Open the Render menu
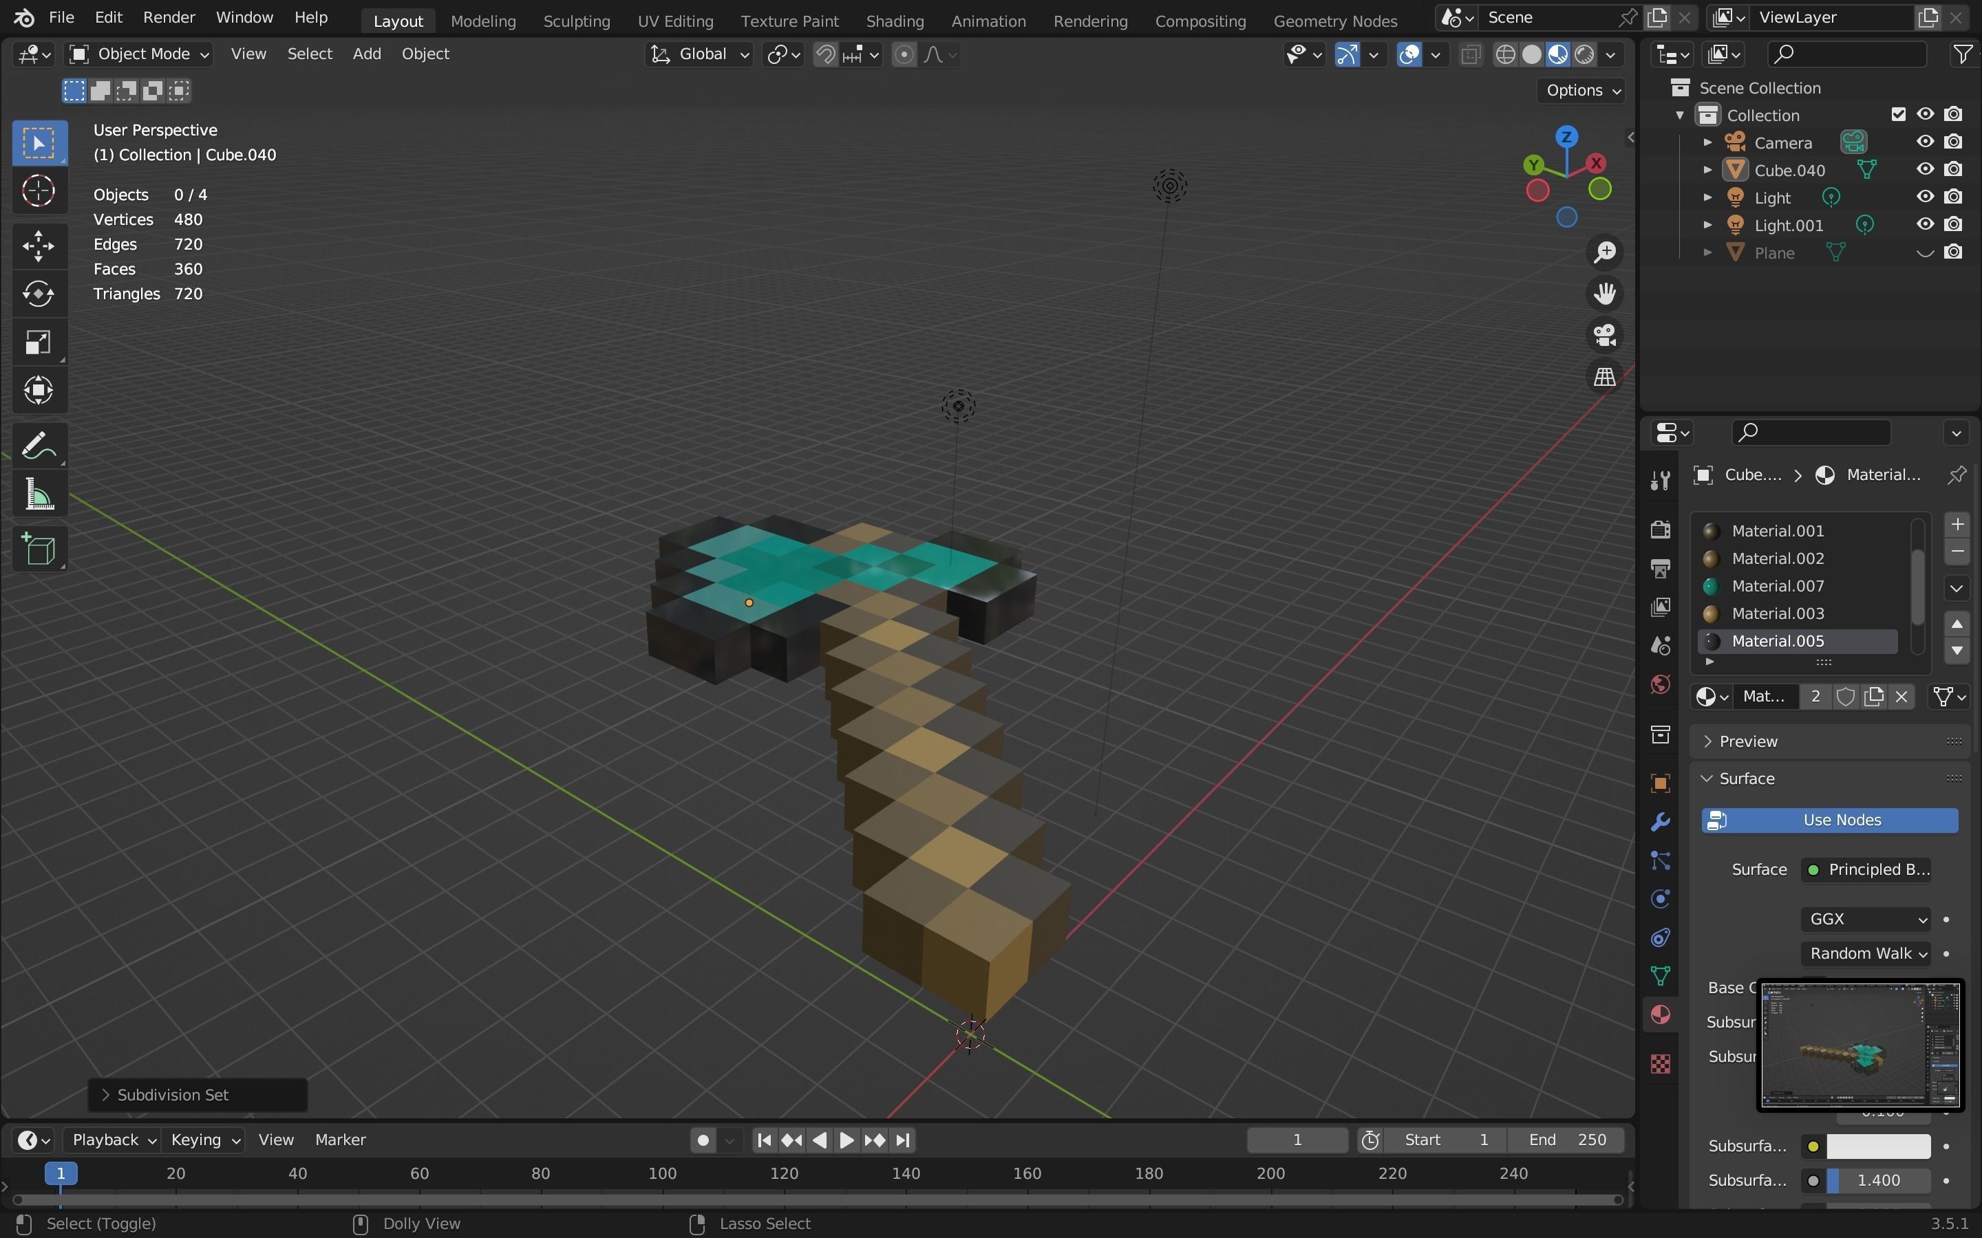1982x1238 pixels. point(169,17)
